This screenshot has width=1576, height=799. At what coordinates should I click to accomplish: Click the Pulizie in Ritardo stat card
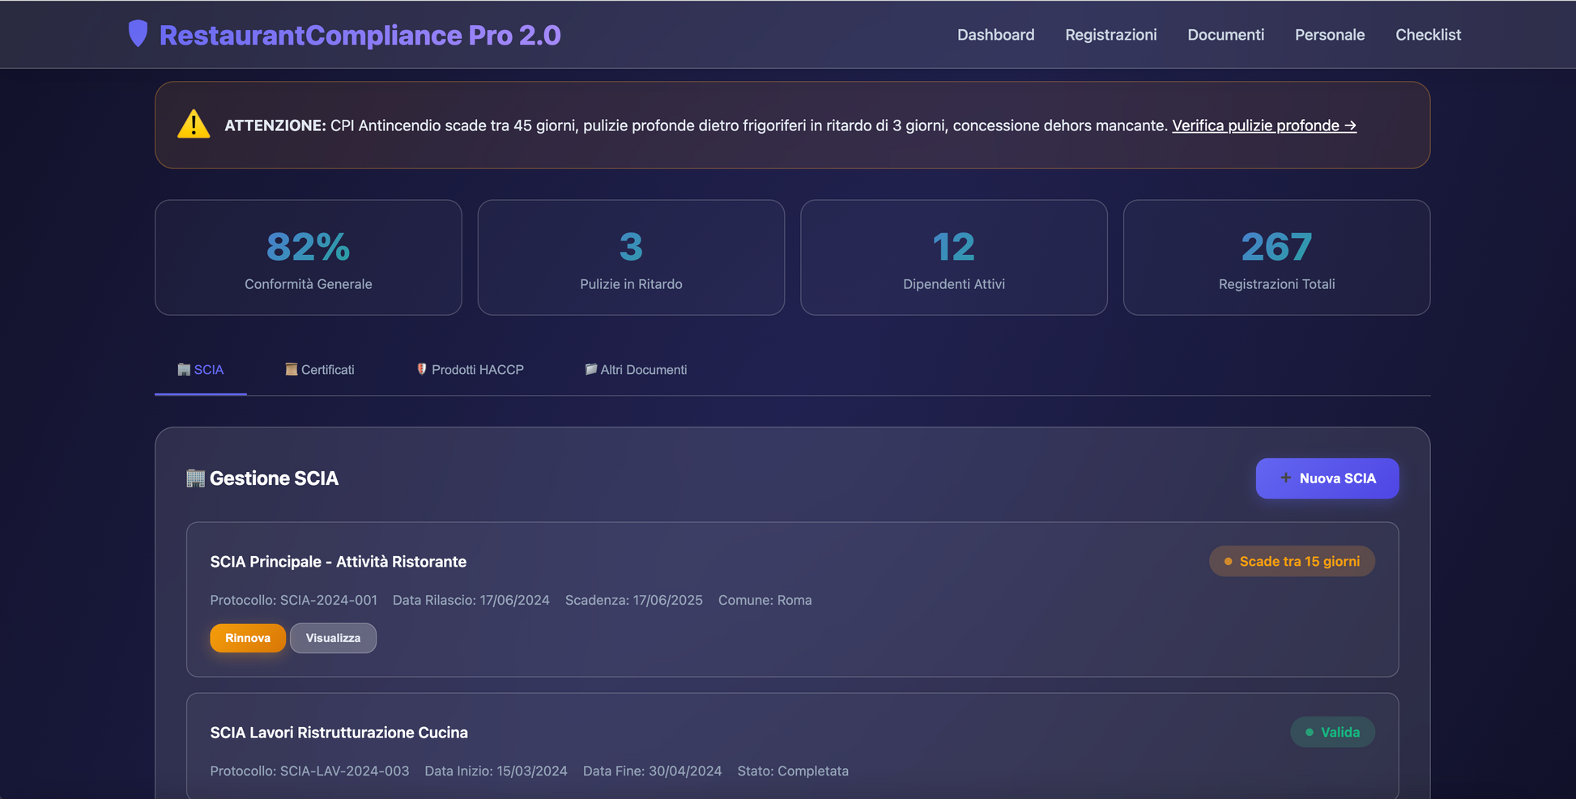[x=631, y=257]
